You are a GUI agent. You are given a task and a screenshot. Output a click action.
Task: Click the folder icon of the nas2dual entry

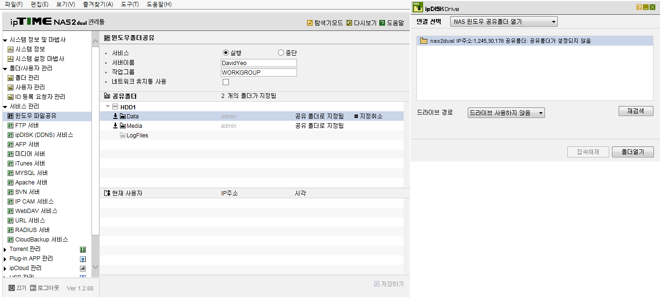point(424,41)
